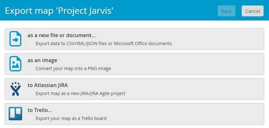269x128 pixels.
Task: Click the file export arrow icon
Action: coord(15,39)
